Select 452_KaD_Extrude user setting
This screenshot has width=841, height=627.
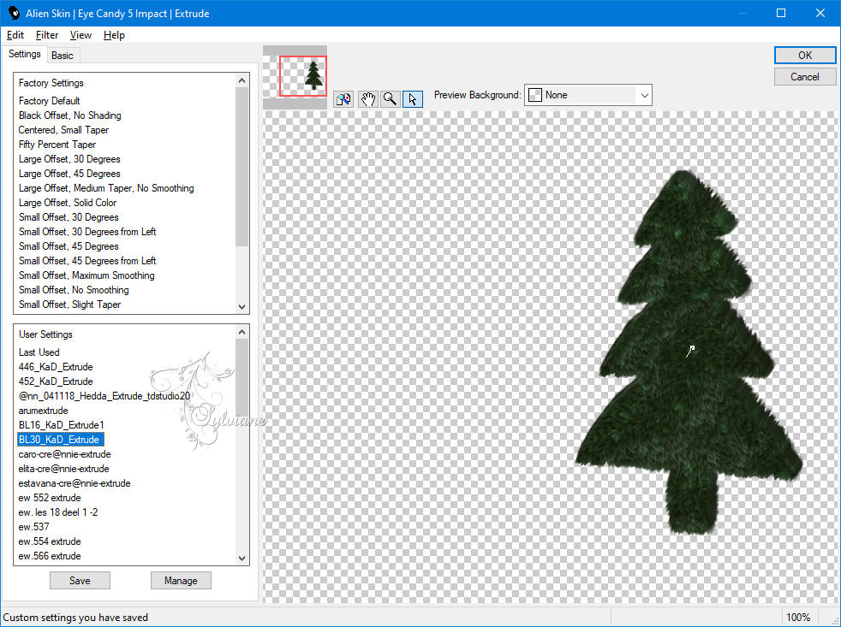point(56,381)
